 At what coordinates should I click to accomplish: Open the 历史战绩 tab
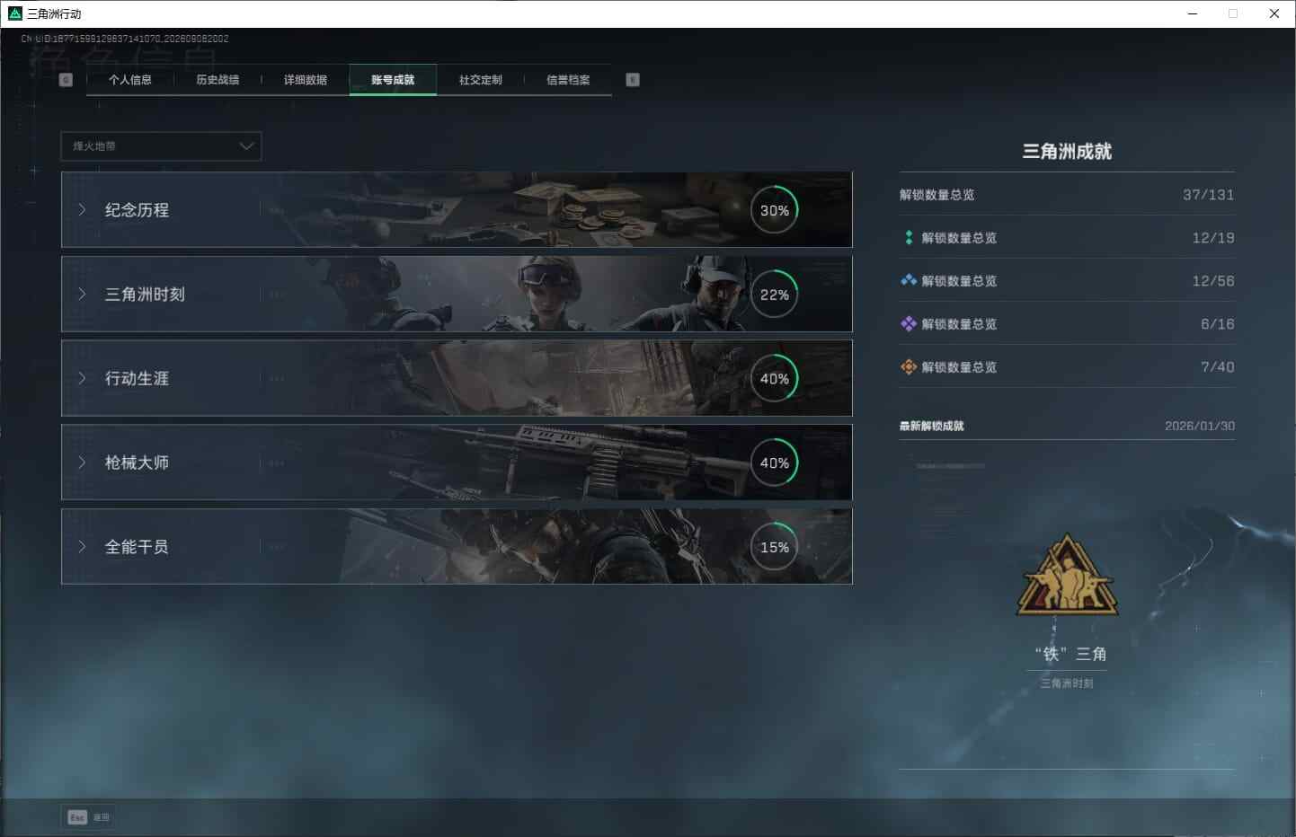click(x=217, y=80)
